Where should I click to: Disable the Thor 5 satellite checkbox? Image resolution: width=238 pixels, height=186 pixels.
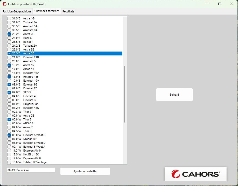[9, 119]
